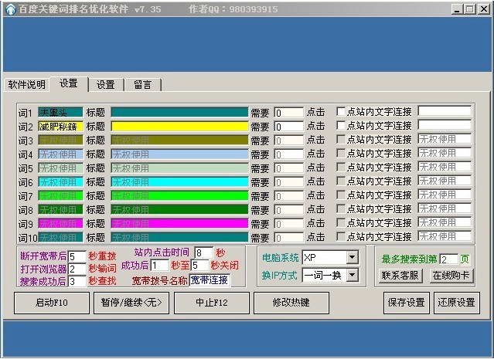This screenshot has width=494, height=359.
Task: Click the magenta 词9 标题 field
Action: 179,223
